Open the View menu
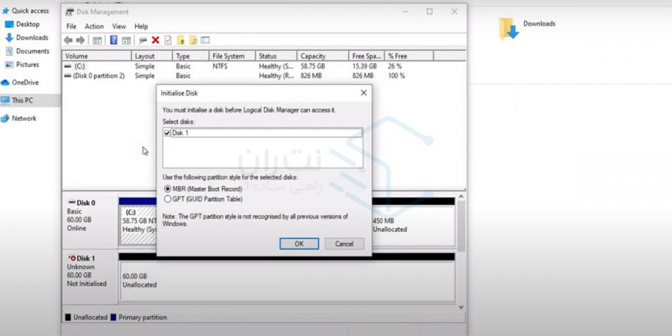Viewport: 672px width, 336px height. pyautogui.click(x=118, y=26)
